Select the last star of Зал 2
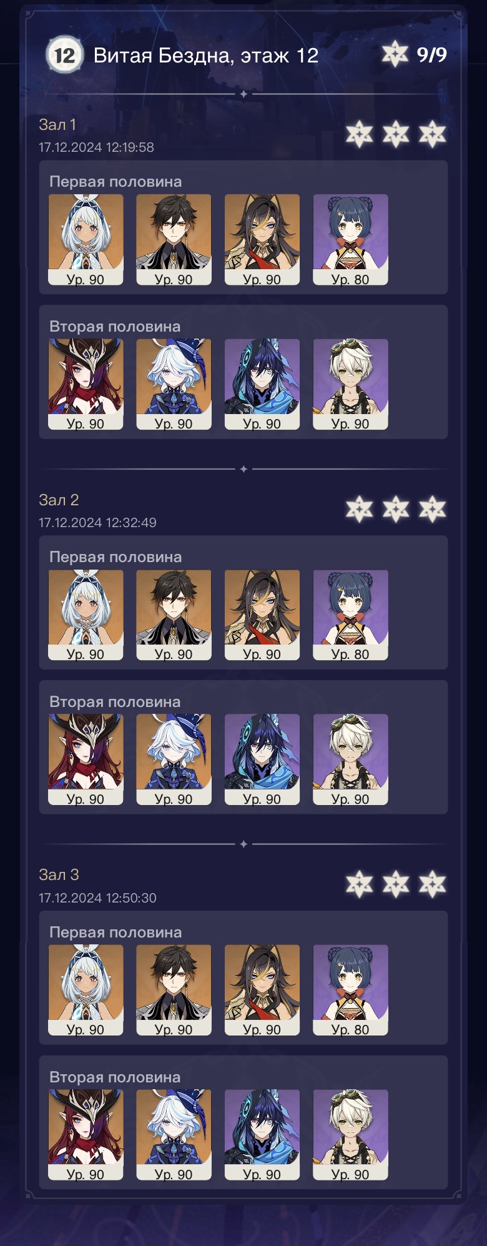The height and width of the screenshot is (1246, 487). pyautogui.click(x=433, y=509)
